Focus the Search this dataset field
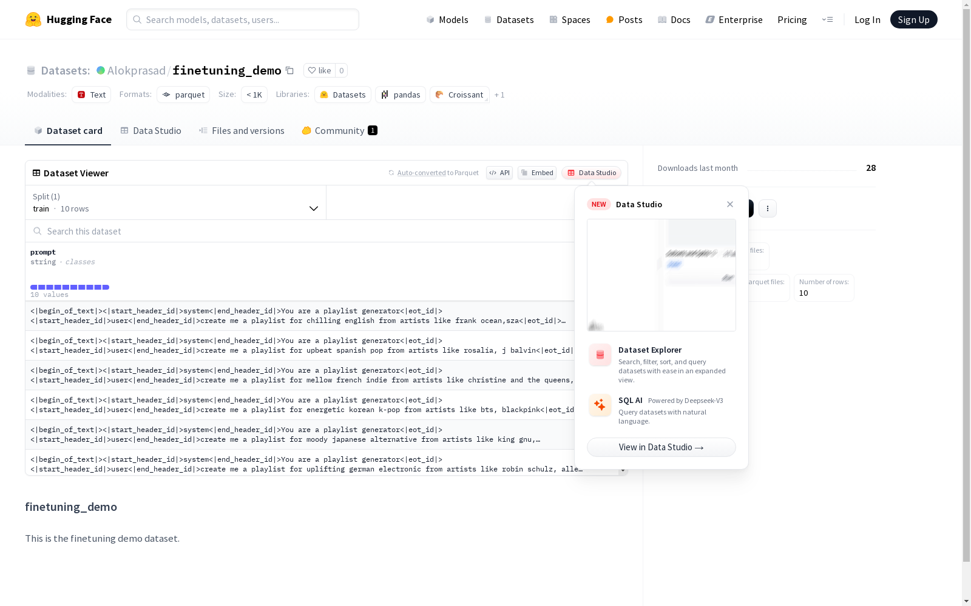 [300, 231]
